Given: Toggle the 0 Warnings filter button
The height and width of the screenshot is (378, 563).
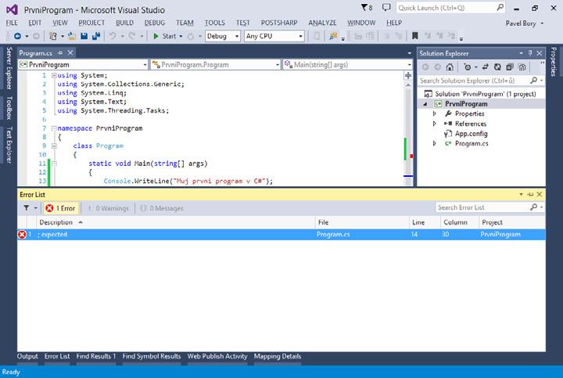Looking at the screenshot, I should click(x=108, y=208).
